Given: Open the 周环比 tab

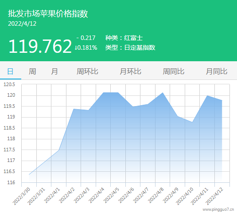Looking at the screenshot, I should (87, 71).
